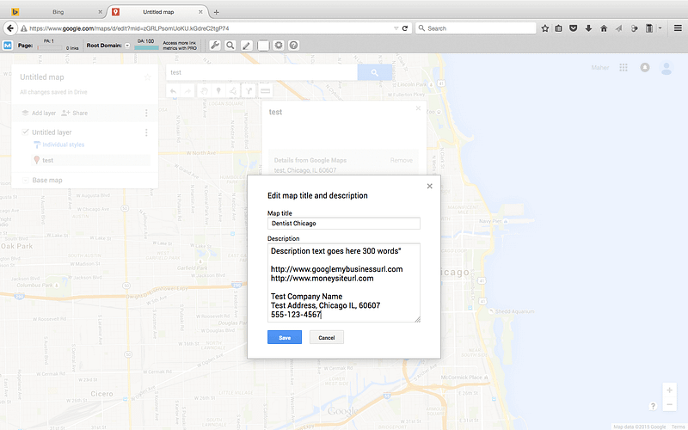Click the browser URL address bar
The width and height of the screenshot is (688, 430).
pyautogui.click(x=211, y=28)
